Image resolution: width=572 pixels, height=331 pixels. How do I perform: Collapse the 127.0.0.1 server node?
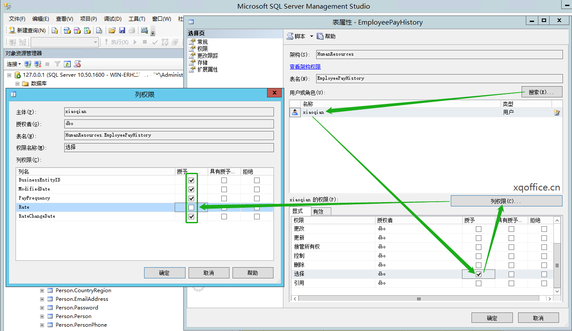tap(9, 75)
